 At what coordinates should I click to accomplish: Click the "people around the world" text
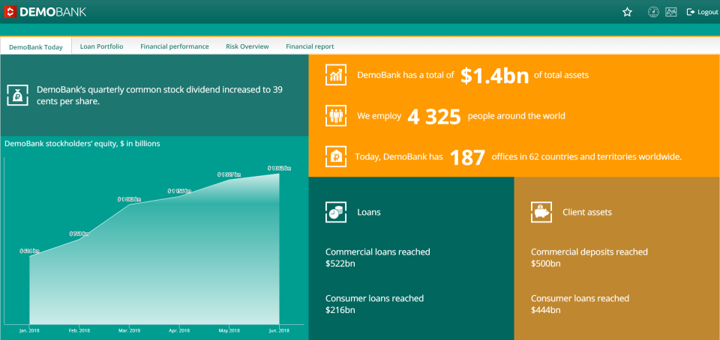pos(516,116)
